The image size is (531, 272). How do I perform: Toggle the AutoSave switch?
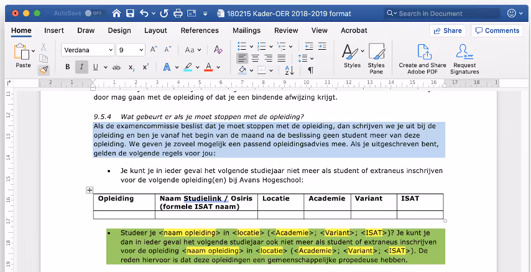click(93, 14)
